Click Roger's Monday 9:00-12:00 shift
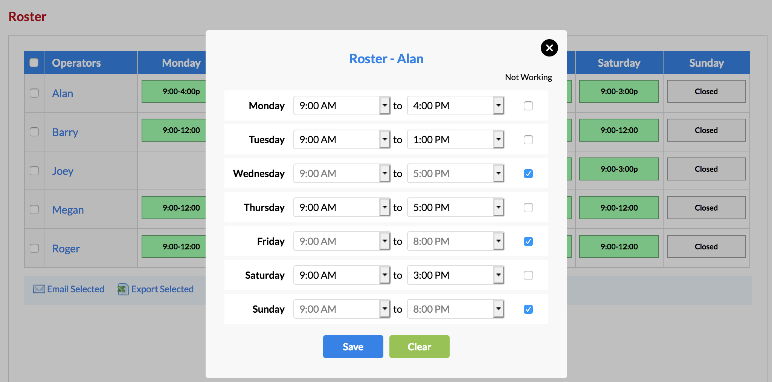This screenshot has height=382, width=772. [174, 246]
